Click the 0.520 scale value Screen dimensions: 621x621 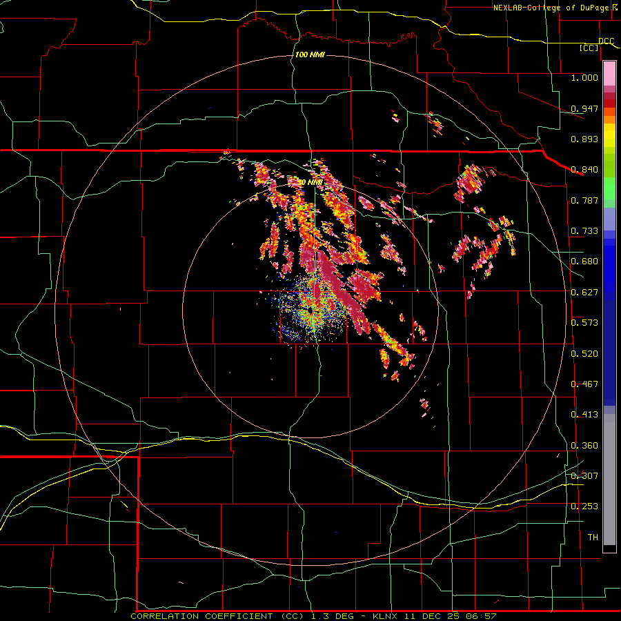(x=584, y=353)
